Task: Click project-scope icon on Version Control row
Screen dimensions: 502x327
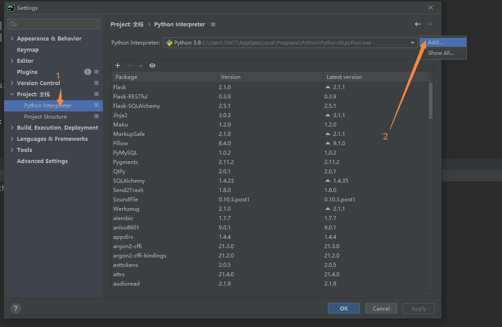Action: point(96,83)
